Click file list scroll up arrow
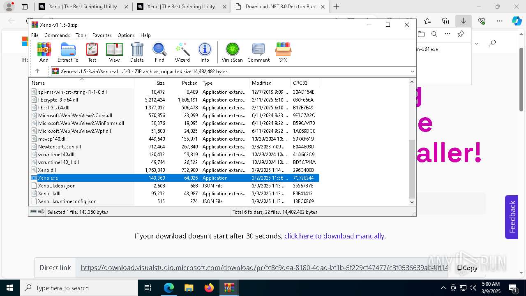 (x=412, y=82)
